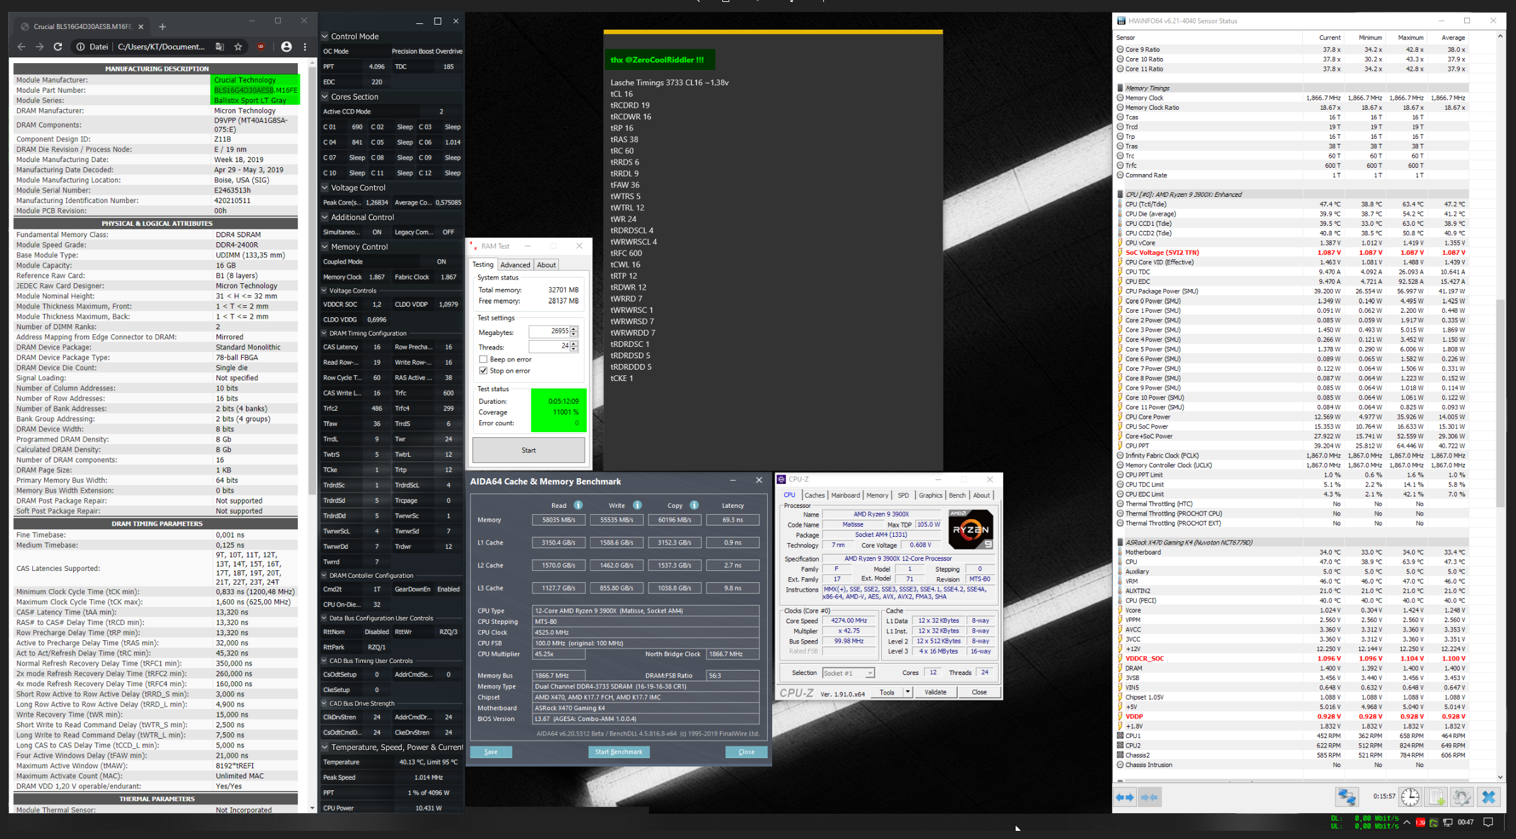
Task: Collapse the Cores Section expander
Action: 325,97
